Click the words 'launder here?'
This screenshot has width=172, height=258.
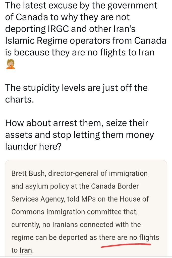tap(33, 147)
